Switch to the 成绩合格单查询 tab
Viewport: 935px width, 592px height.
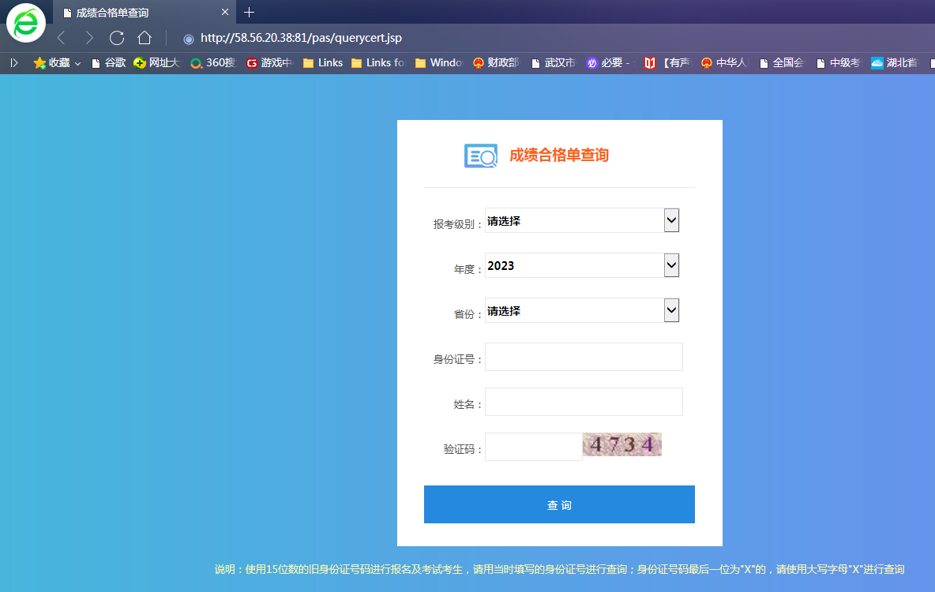134,13
